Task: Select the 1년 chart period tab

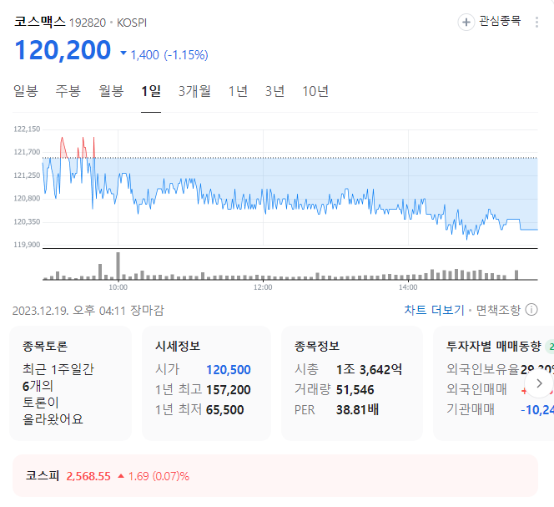Action: coord(238,91)
